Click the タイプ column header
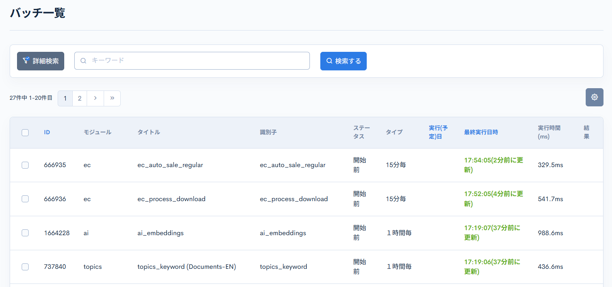The height and width of the screenshot is (287, 612). point(394,132)
